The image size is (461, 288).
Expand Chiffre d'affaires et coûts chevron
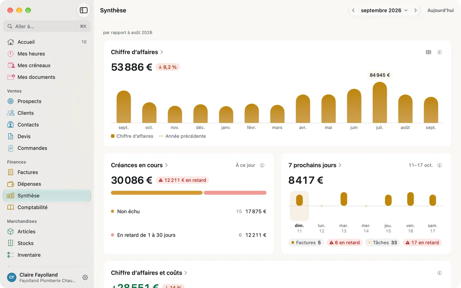[186, 273]
